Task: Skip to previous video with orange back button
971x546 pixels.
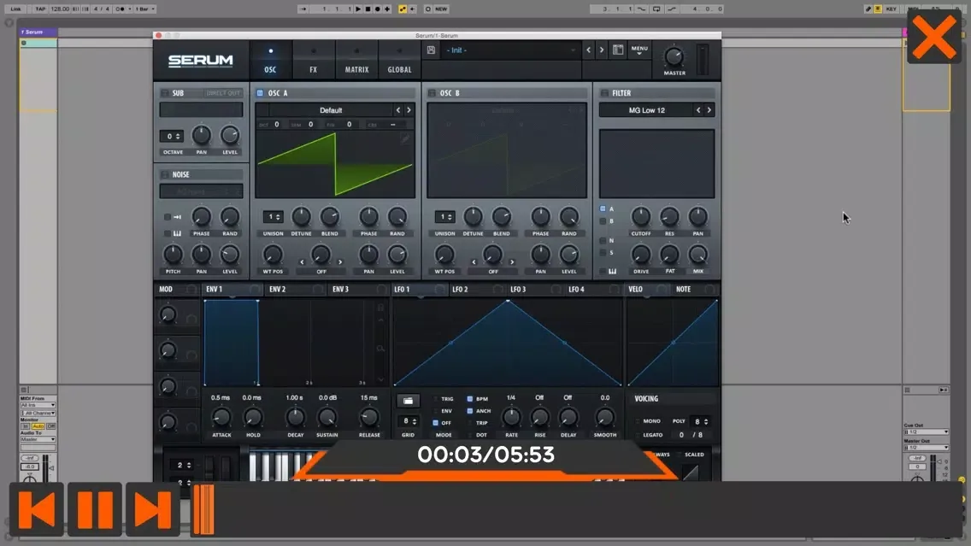Action: click(x=37, y=509)
